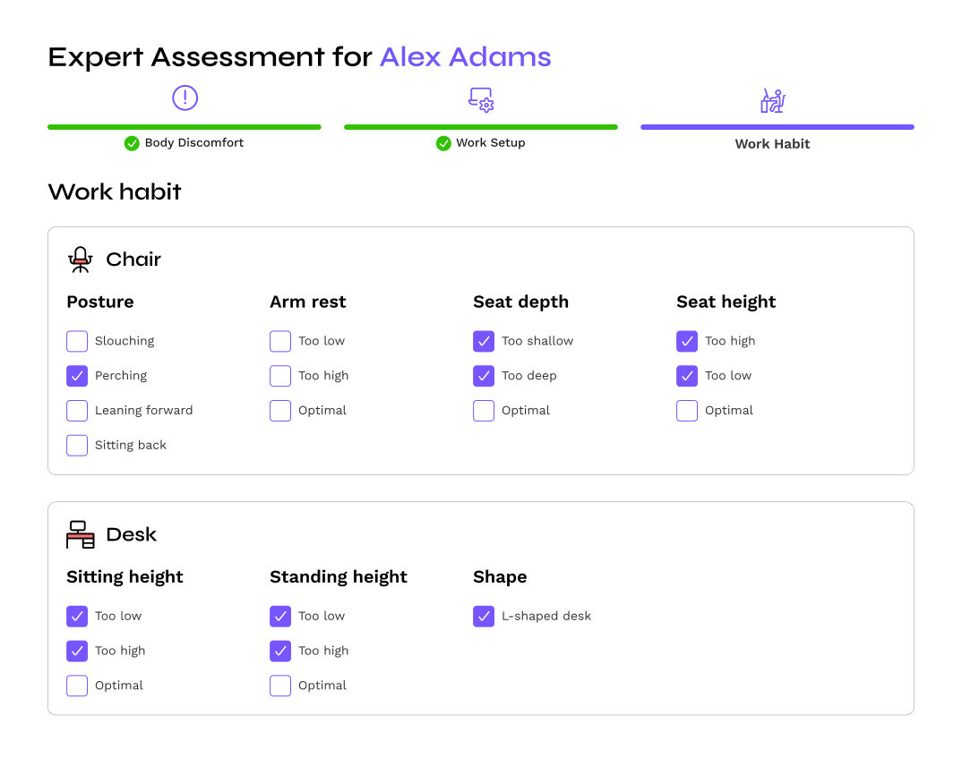Click the Work Setup monitor-gear icon

point(481,99)
